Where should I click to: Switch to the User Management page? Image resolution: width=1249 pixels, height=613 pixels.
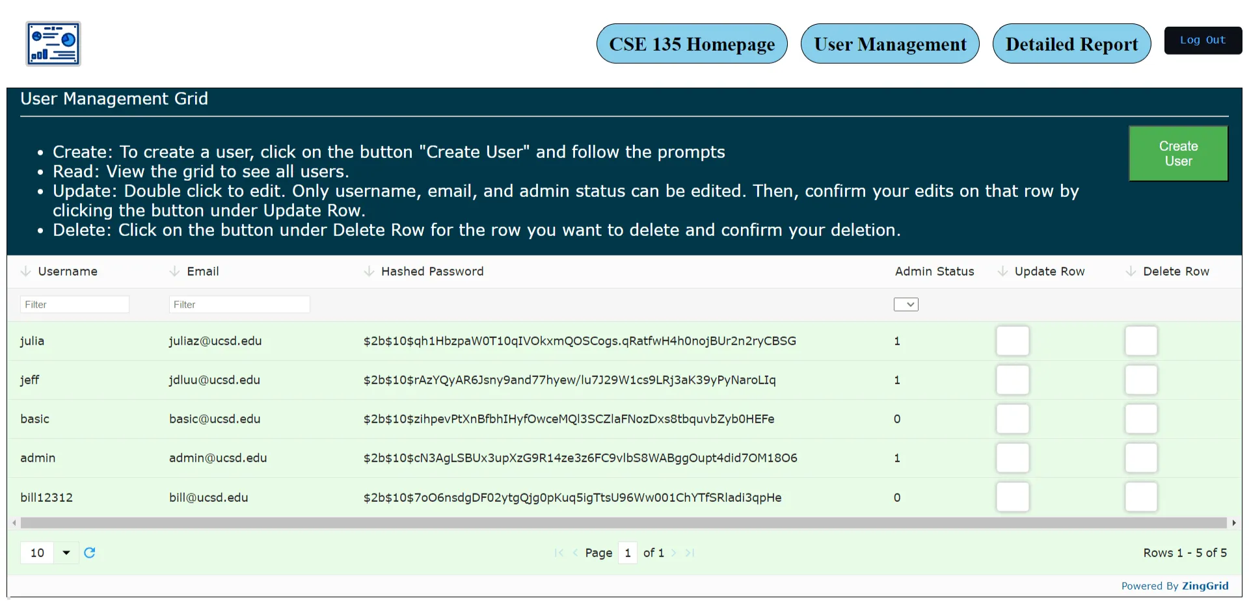tap(890, 44)
